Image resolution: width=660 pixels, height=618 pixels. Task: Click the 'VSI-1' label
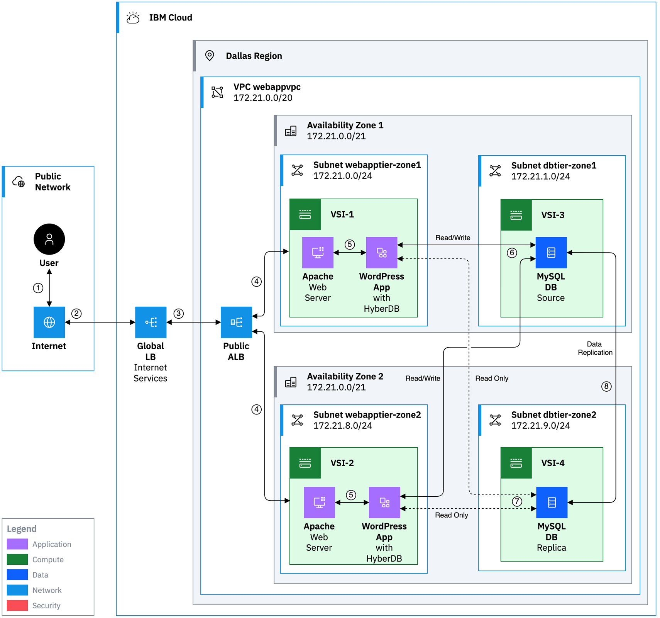click(x=342, y=214)
